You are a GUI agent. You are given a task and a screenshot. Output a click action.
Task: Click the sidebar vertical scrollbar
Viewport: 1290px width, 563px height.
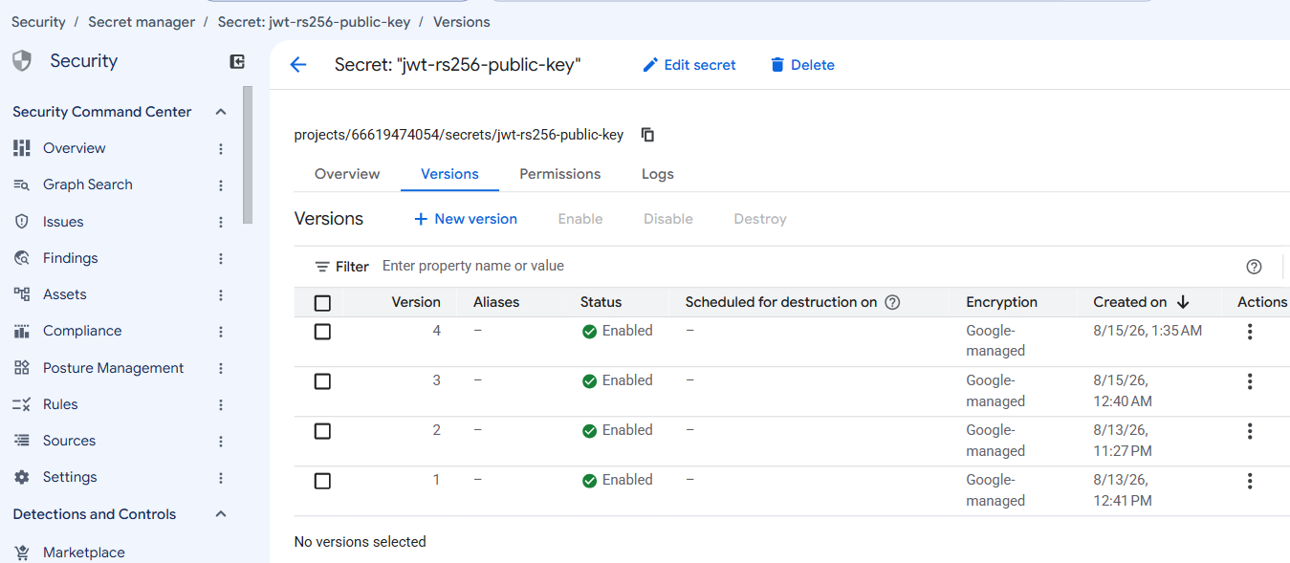coord(248,155)
